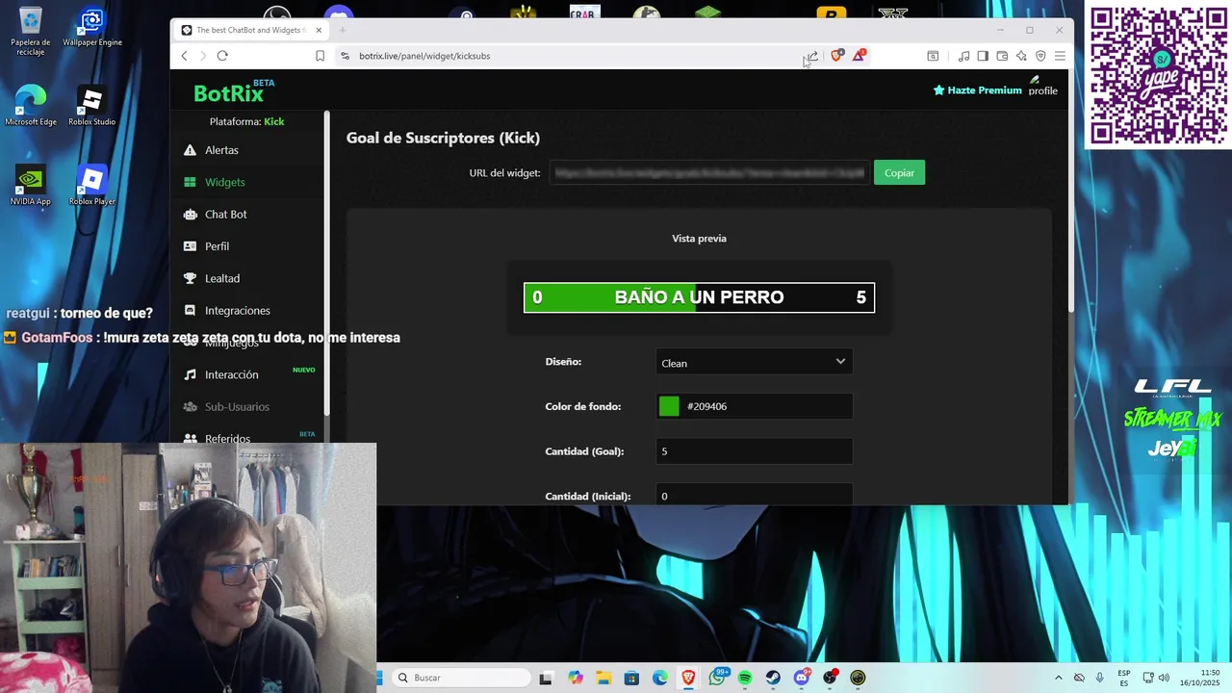The width and height of the screenshot is (1232, 693).
Task: Open Papelera de reciclaje desktop icon
Action: tap(31, 31)
